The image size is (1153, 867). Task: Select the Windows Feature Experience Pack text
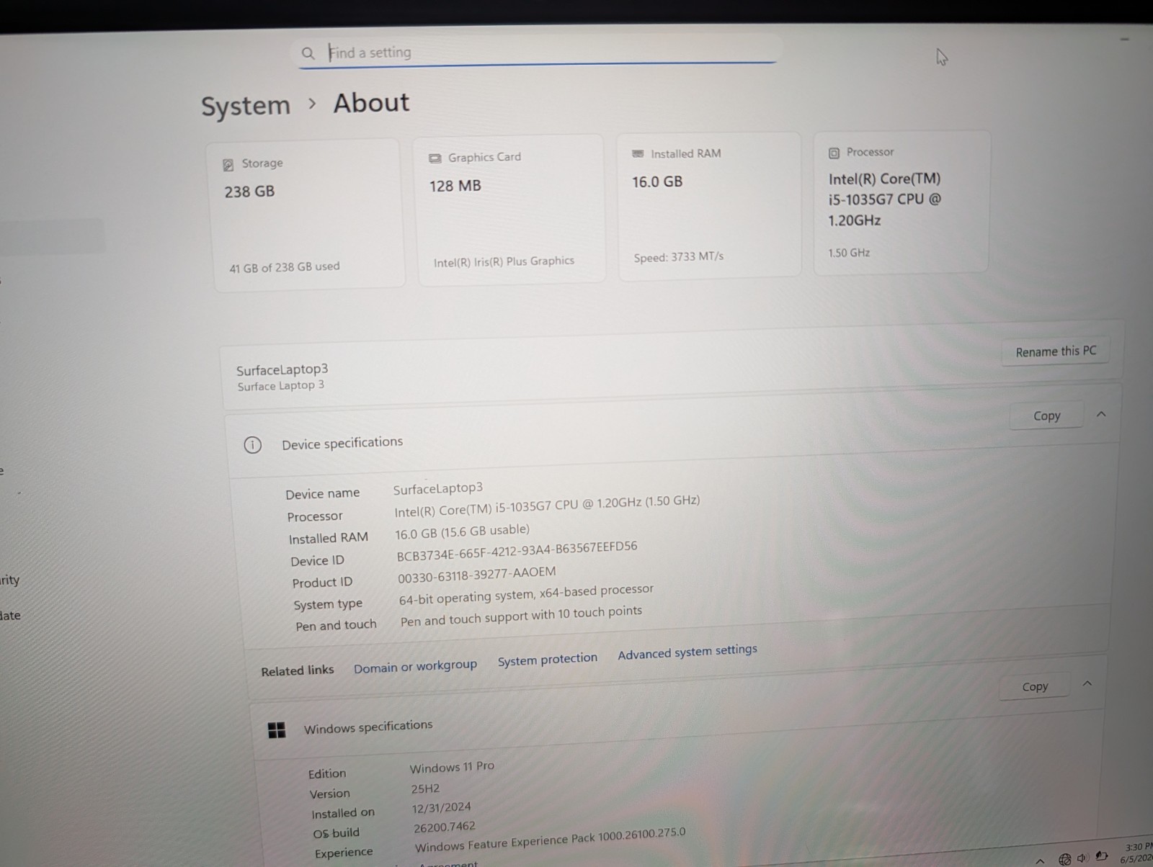[550, 840]
